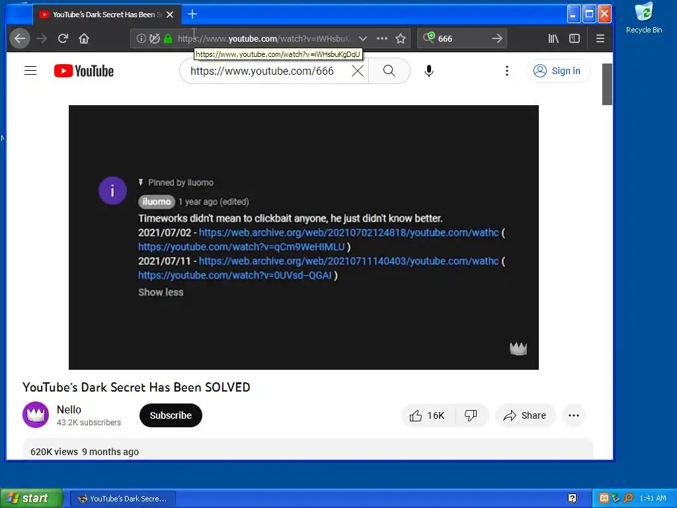Click the page vertical scrollbar thumb
The width and height of the screenshot is (677, 508).
[607, 84]
